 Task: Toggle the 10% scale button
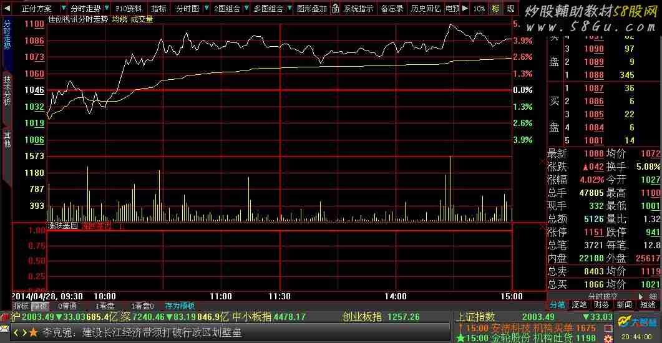tap(479, 9)
